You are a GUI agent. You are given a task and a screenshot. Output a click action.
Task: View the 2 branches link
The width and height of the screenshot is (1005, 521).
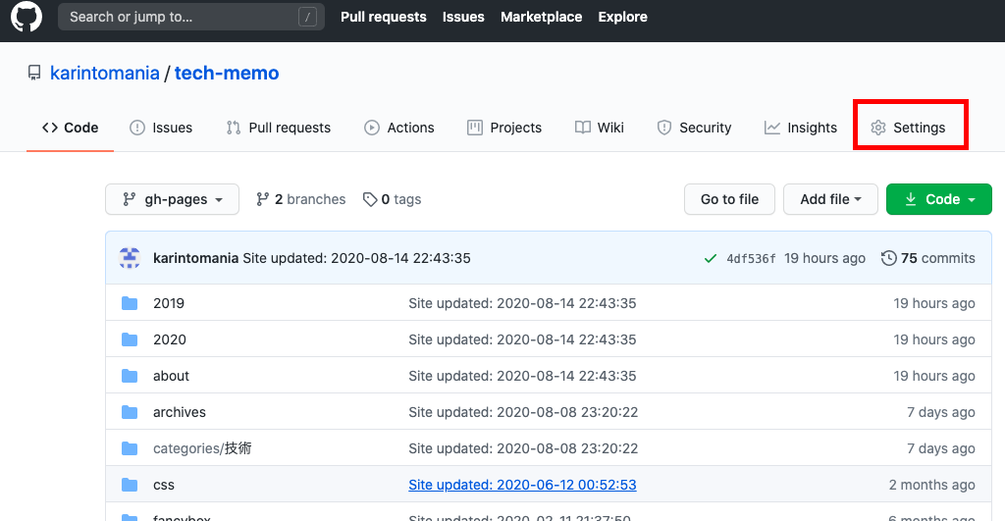click(300, 199)
